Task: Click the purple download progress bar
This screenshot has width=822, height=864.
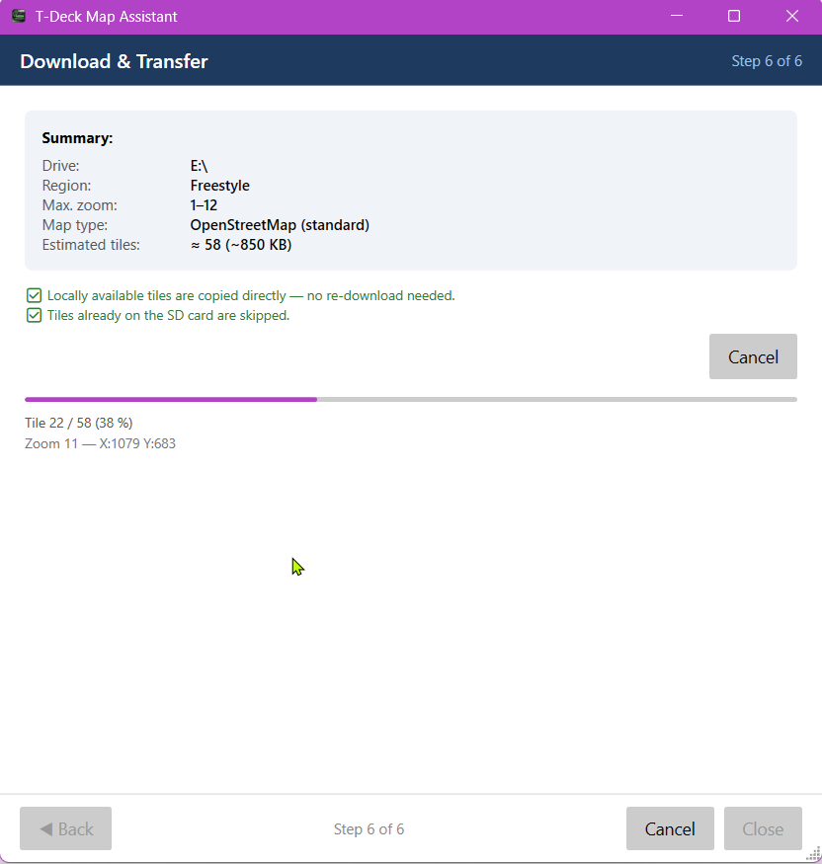Action: (x=411, y=400)
